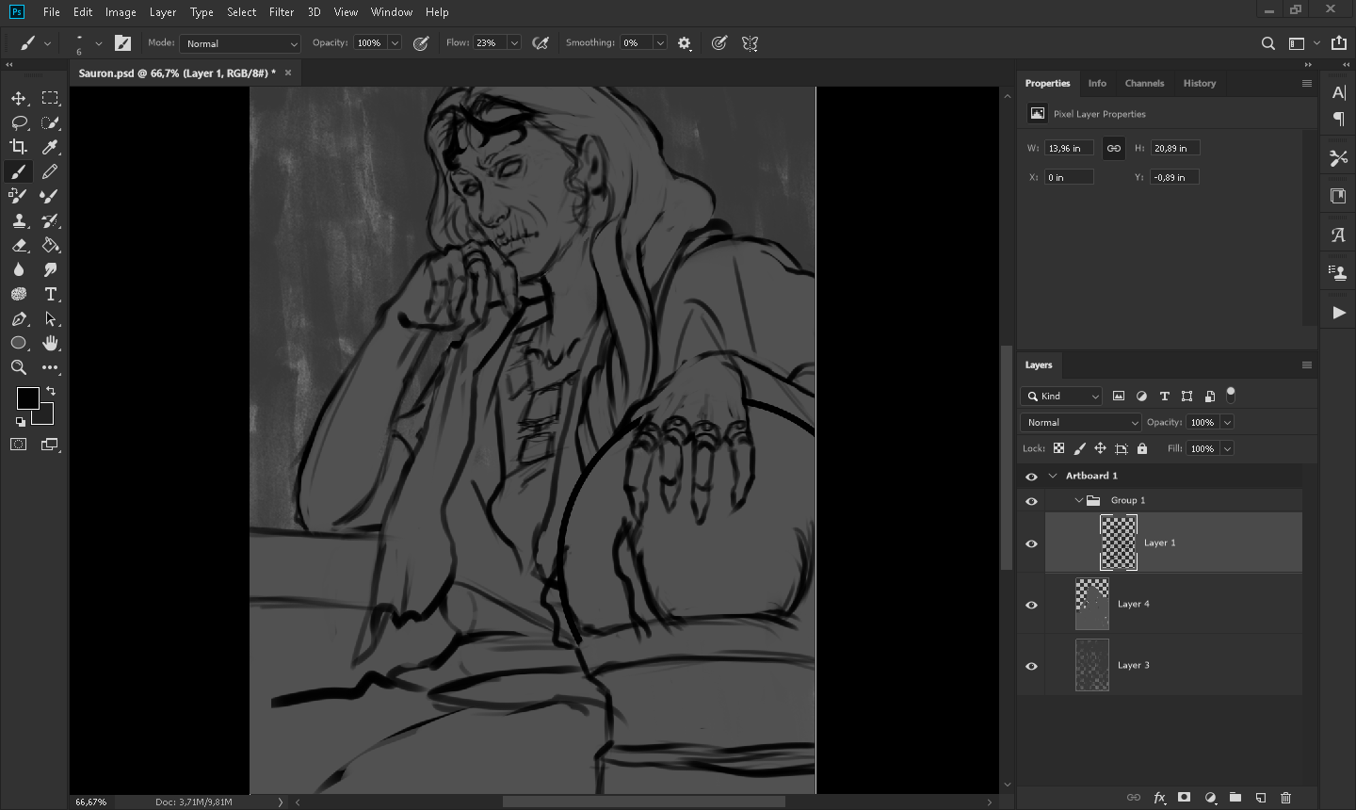This screenshot has height=810, width=1356.
Task: Select the Move tool
Action: click(x=19, y=98)
